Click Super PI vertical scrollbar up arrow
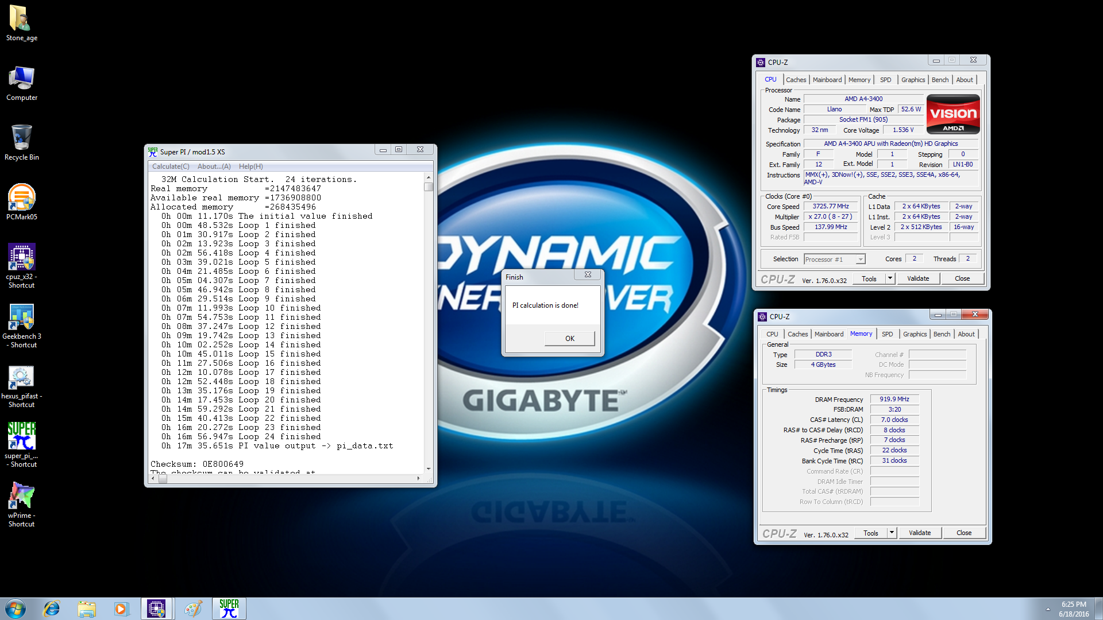The width and height of the screenshot is (1103, 620). 428,177
